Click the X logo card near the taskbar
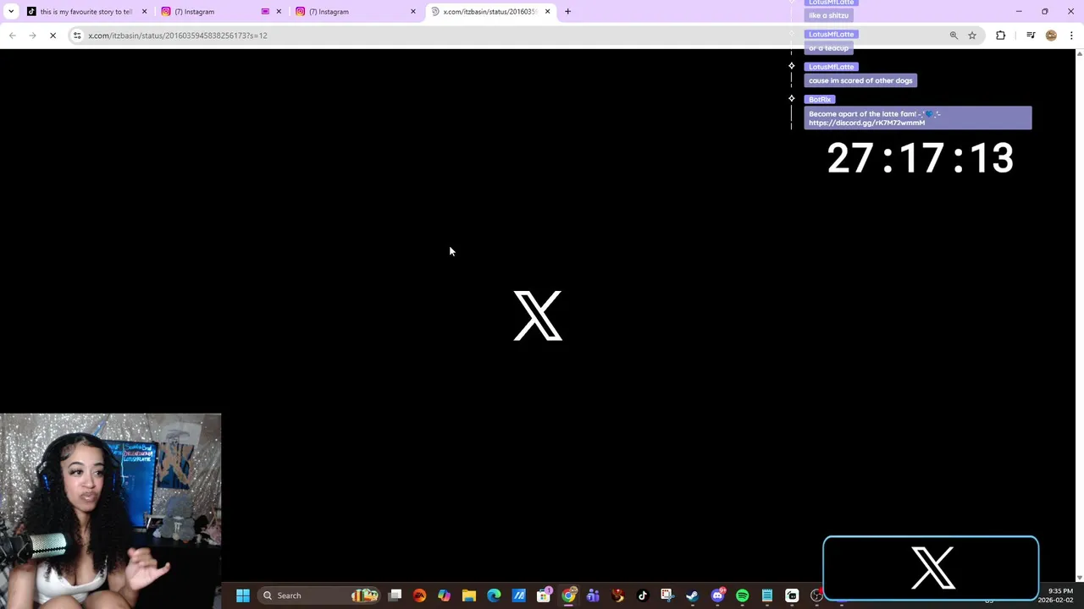The image size is (1084, 609). (931, 568)
